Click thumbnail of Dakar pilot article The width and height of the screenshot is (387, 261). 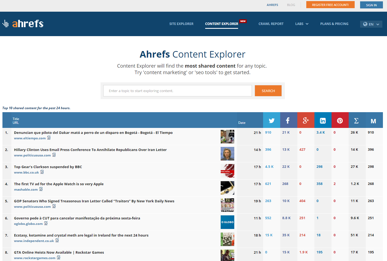click(x=227, y=137)
